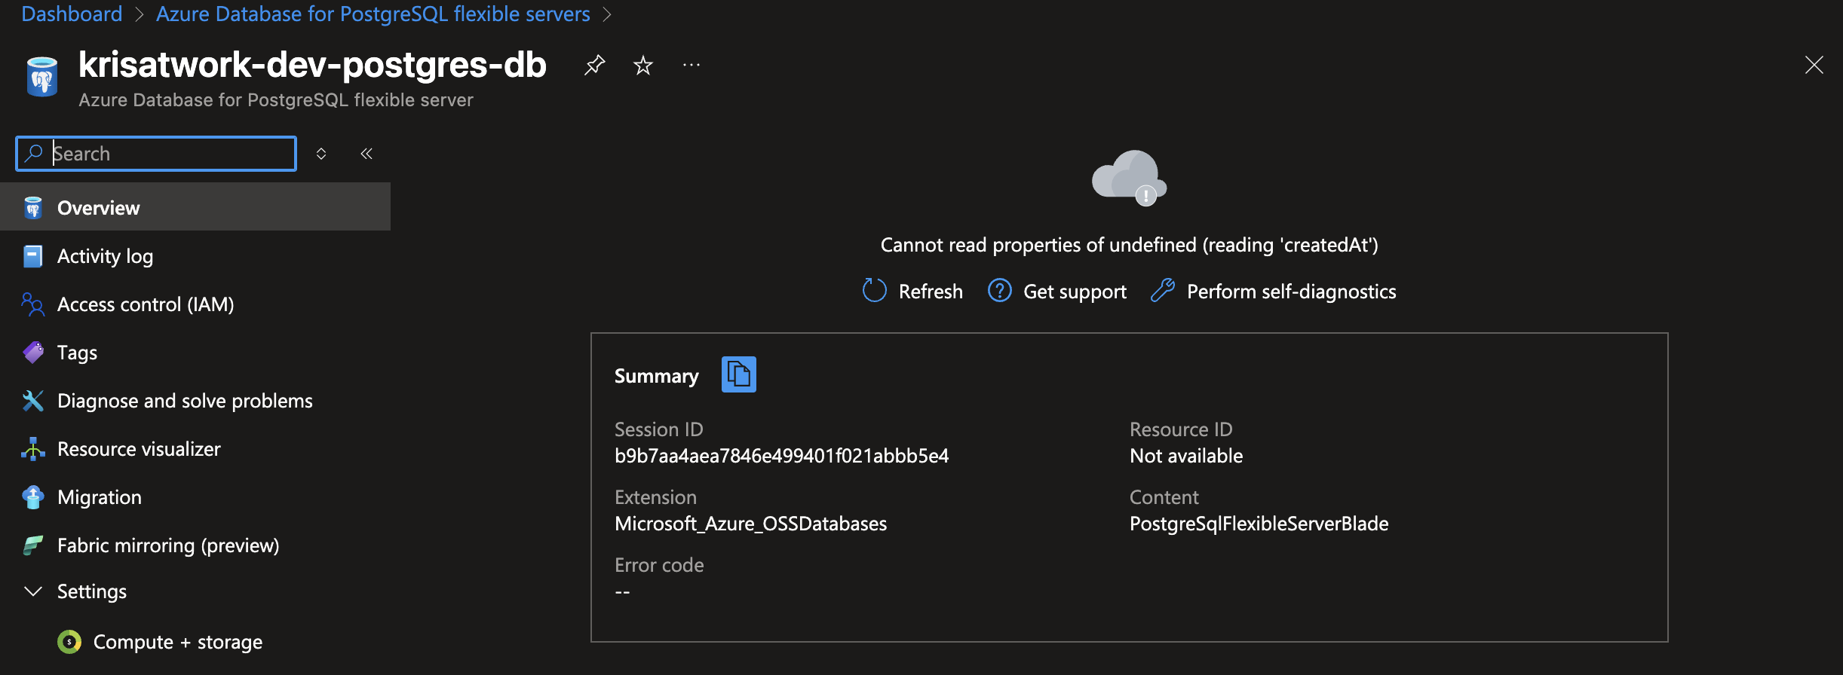Screen dimensions: 1843x675
Task: Collapse the sidebar with the double chevron
Action: point(366,154)
